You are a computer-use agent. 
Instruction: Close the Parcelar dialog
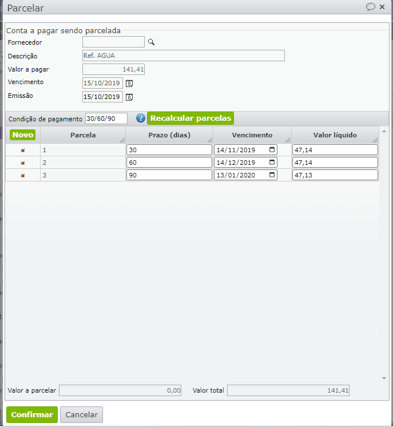pyautogui.click(x=382, y=7)
